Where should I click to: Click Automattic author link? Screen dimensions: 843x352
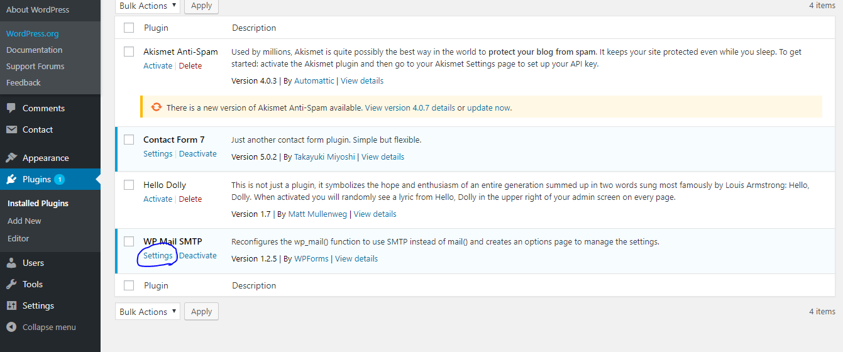(x=315, y=80)
